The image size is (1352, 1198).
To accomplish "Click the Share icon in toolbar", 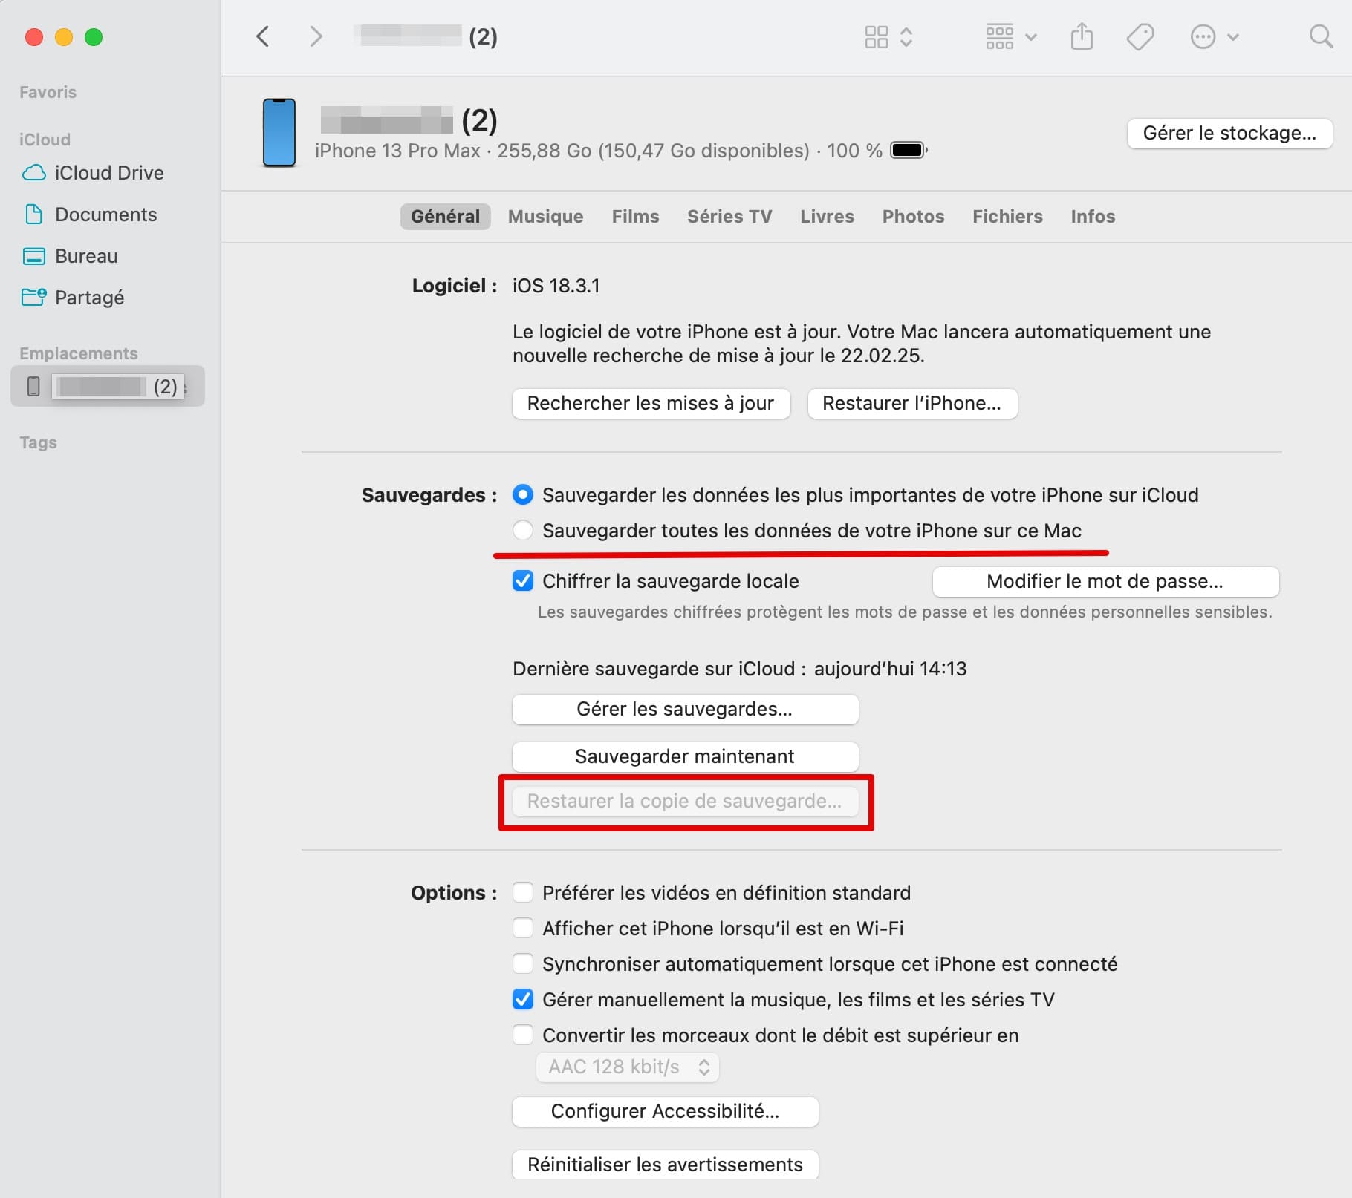I will [1082, 36].
